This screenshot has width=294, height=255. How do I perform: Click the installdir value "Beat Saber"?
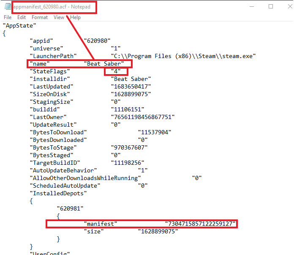tap(131, 79)
